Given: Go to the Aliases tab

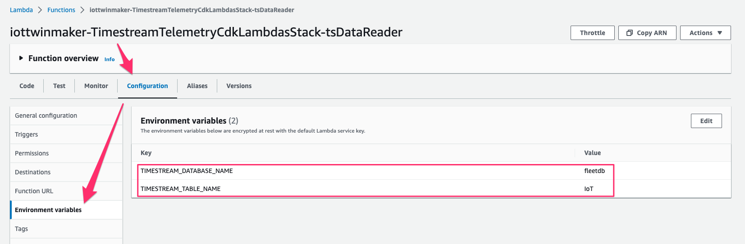Looking at the screenshot, I should (x=197, y=86).
